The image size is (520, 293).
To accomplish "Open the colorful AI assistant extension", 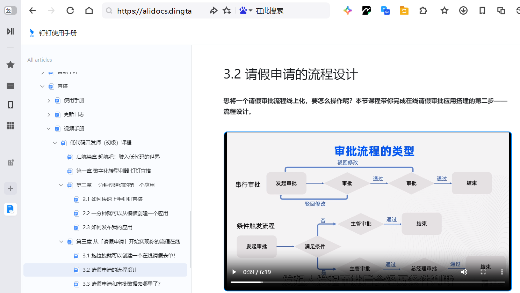I will 347,10.
